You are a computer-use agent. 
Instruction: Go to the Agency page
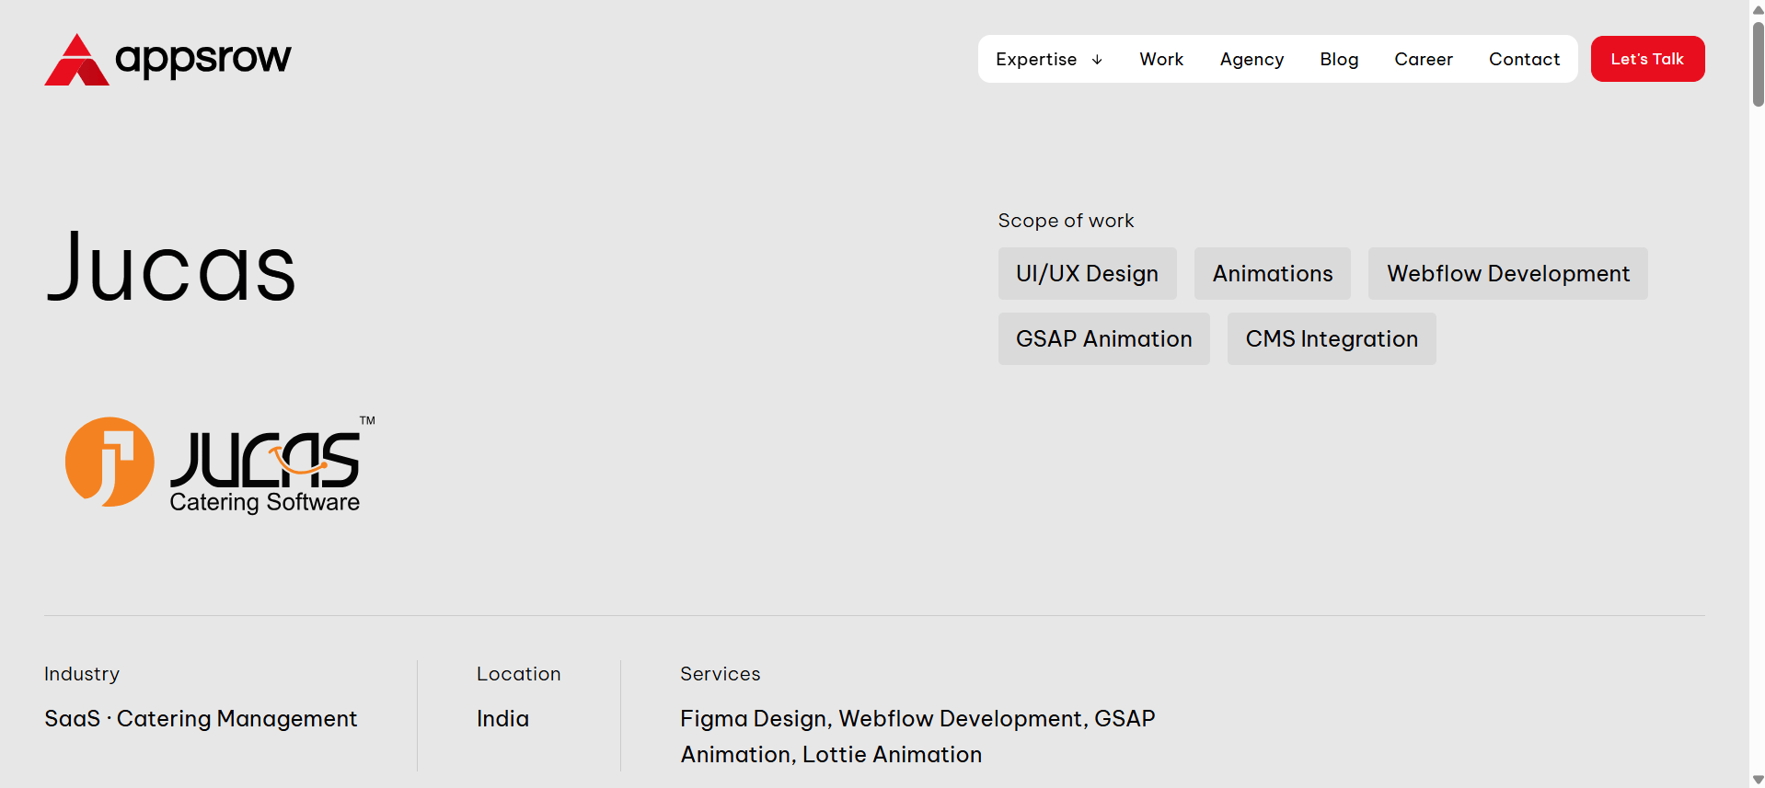[1252, 59]
